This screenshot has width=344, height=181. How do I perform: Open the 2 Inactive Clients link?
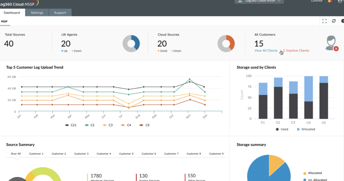296,51
